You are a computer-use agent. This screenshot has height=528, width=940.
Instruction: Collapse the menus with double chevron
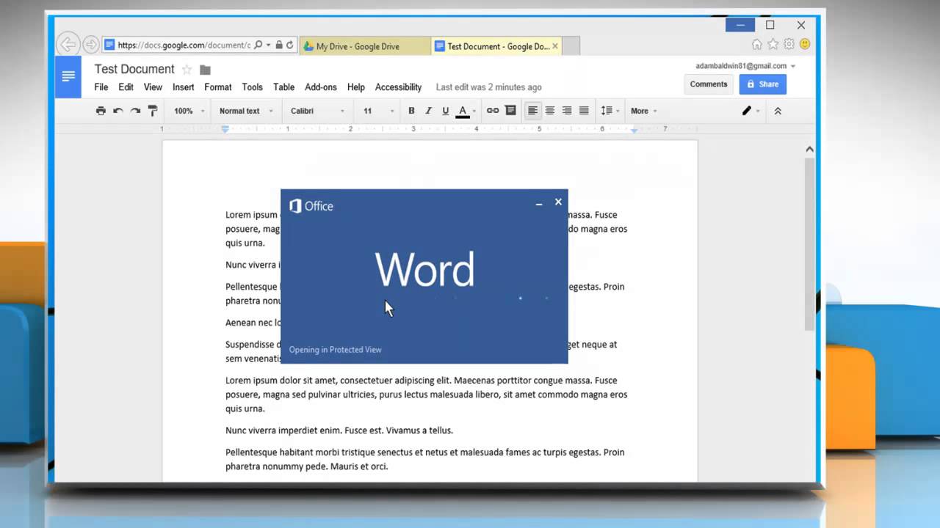click(x=778, y=111)
